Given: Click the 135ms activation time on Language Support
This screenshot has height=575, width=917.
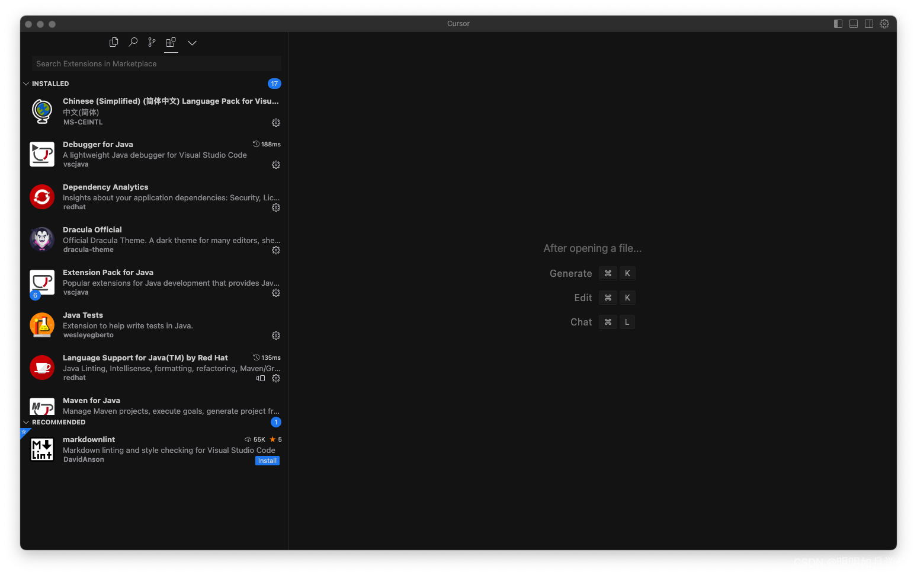Looking at the screenshot, I should point(267,357).
